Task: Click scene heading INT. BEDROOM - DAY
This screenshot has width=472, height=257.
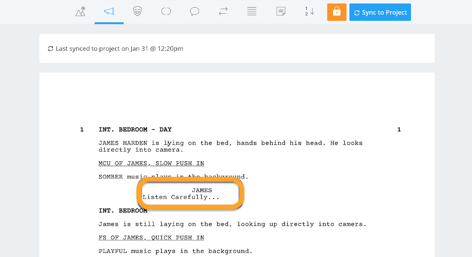Action: 135,130
